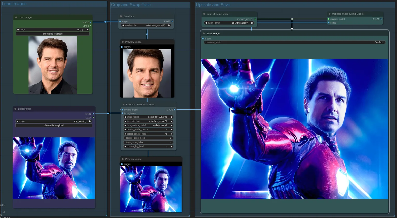397x218 pixels.
Task: Click the upscale_model input port on Upscale Image
Action: click(329, 19)
